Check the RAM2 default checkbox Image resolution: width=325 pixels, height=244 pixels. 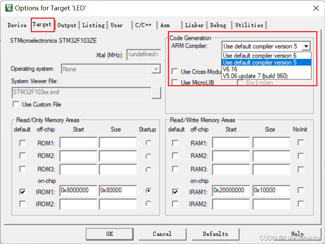coord(175,156)
